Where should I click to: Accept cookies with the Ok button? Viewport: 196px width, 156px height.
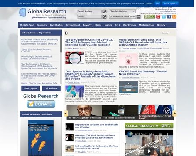tap(157, 3)
